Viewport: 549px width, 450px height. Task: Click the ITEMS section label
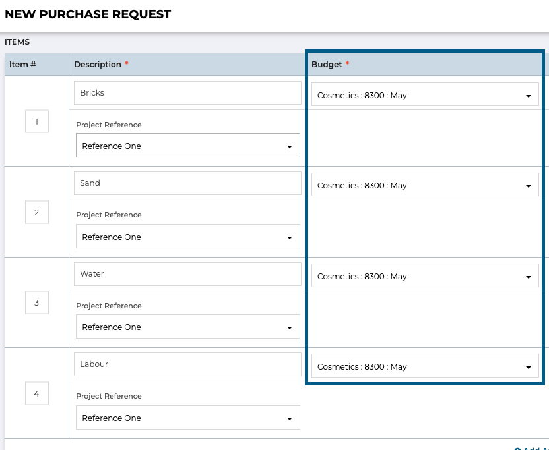(17, 42)
